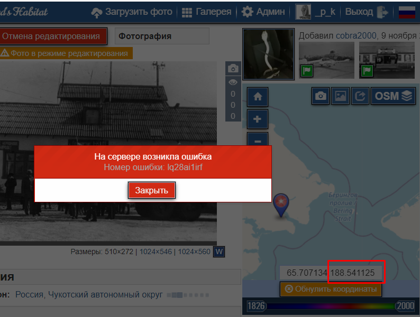Click the colored year range bar
Screen dimensions: 420x317
point(331,306)
